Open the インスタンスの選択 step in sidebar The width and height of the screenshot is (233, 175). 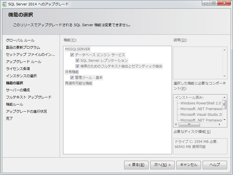click(21, 76)
